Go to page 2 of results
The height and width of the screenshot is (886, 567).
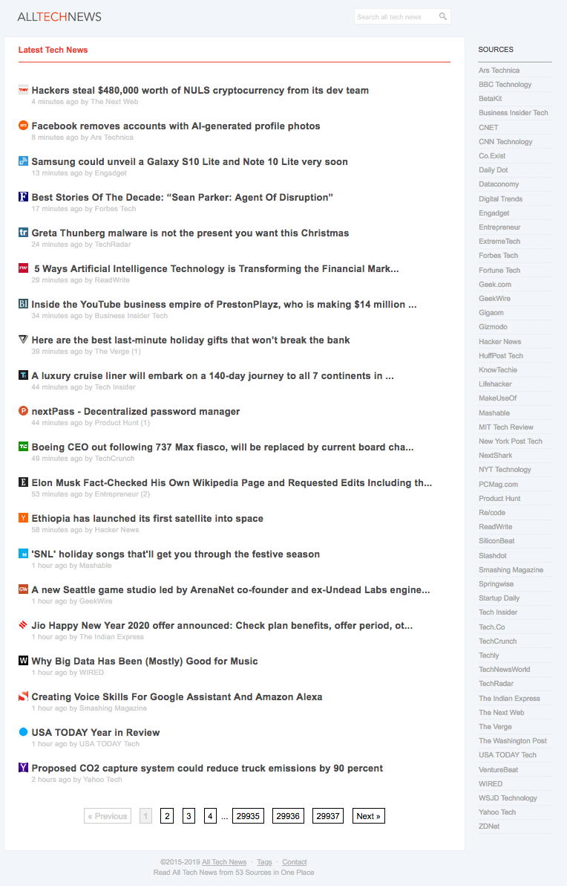(x=167, y=816)
